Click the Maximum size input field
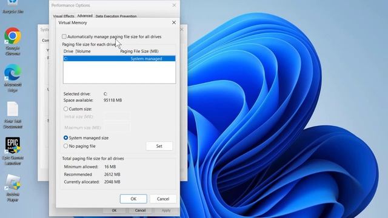The height and width of the screenshot is (218, 388). point(117,128)
